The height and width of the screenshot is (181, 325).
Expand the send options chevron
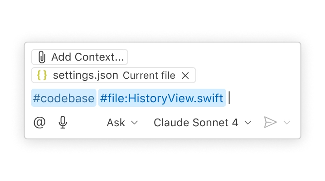point(286,123)
